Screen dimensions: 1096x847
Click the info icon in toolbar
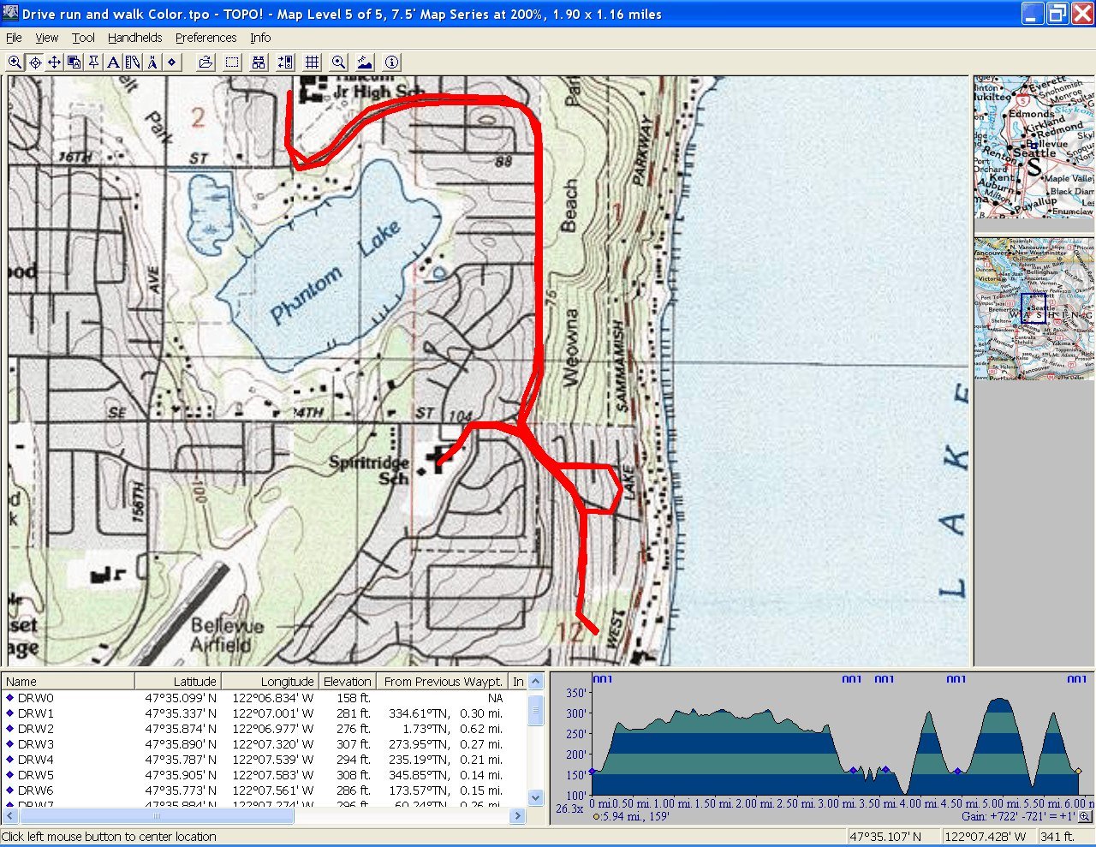pos(392,62)
